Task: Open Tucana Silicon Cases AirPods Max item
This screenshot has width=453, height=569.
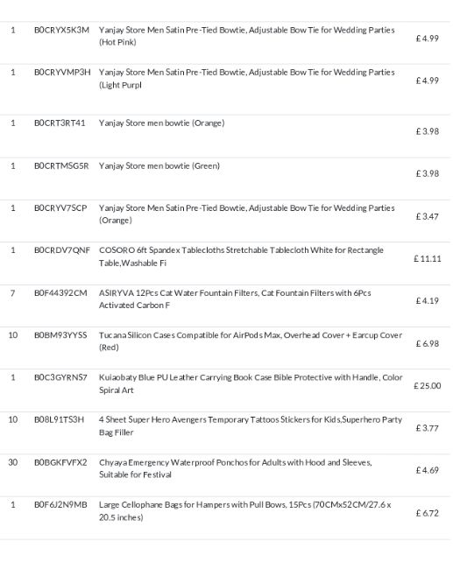Action: tap(251, 341)
